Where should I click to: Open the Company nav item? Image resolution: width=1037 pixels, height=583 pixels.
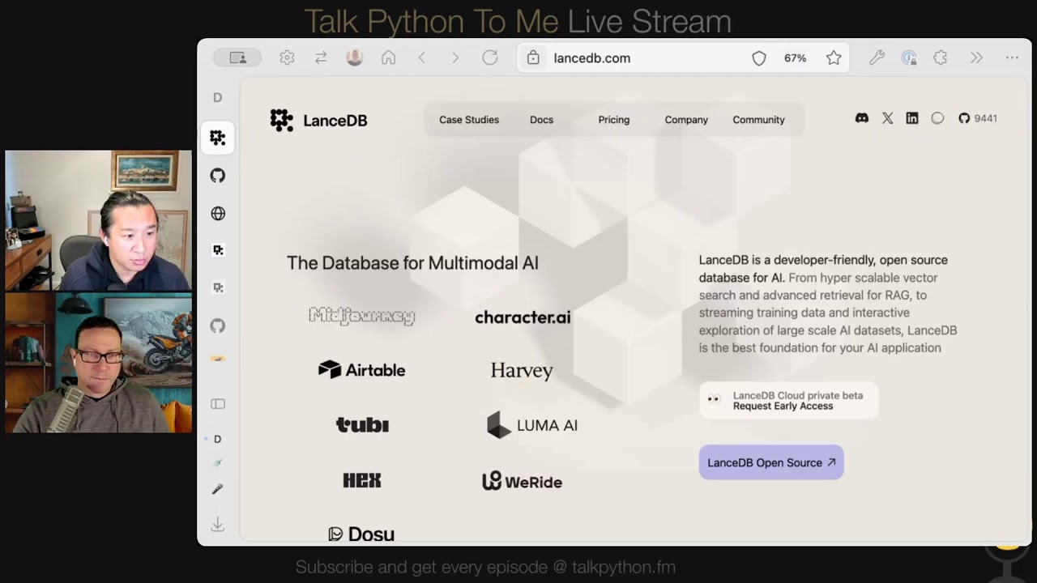click(686, 120)
